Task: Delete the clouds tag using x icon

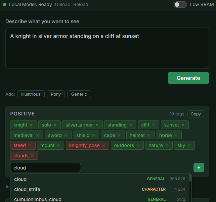Action: click(x=32, y=156)
